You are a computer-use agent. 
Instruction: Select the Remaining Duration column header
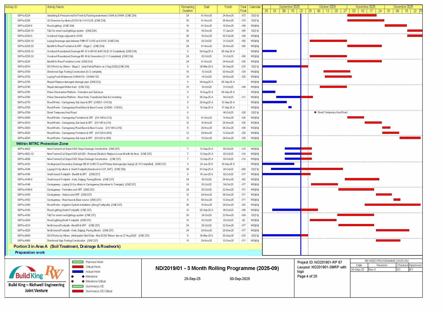tap(188, 9)
